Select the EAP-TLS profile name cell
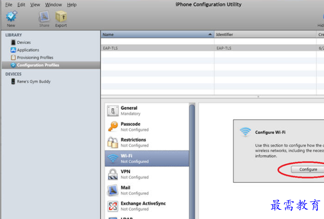 click(157, 48)
